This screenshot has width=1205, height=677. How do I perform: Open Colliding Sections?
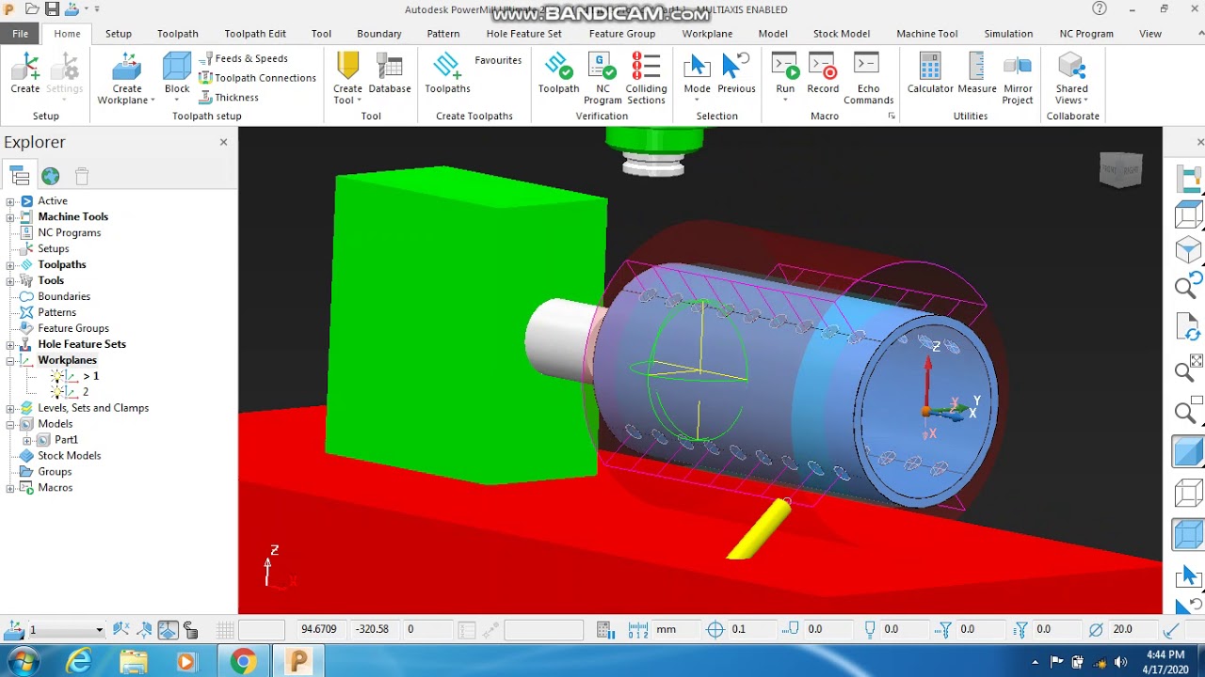[x=646, y=77]
